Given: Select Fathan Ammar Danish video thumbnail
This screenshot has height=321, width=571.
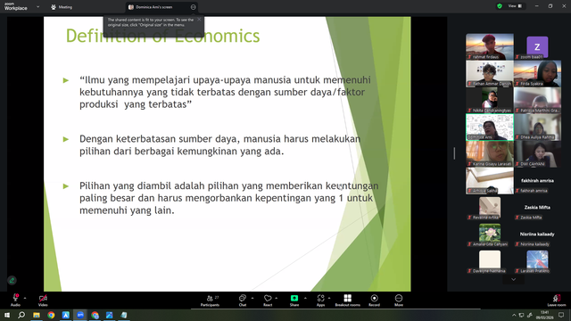Looking at the screenshot, I should click(490, 73).
